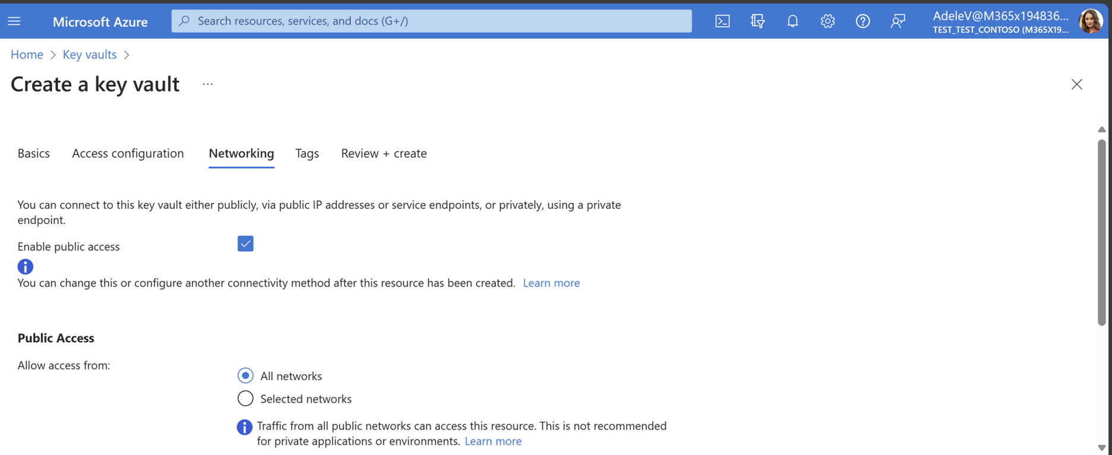Image resolution: width=1112 pixels, height=455 pixels.
Task: Uncheck the Enable public access checkbox
Action: click(x=245, y=244)
